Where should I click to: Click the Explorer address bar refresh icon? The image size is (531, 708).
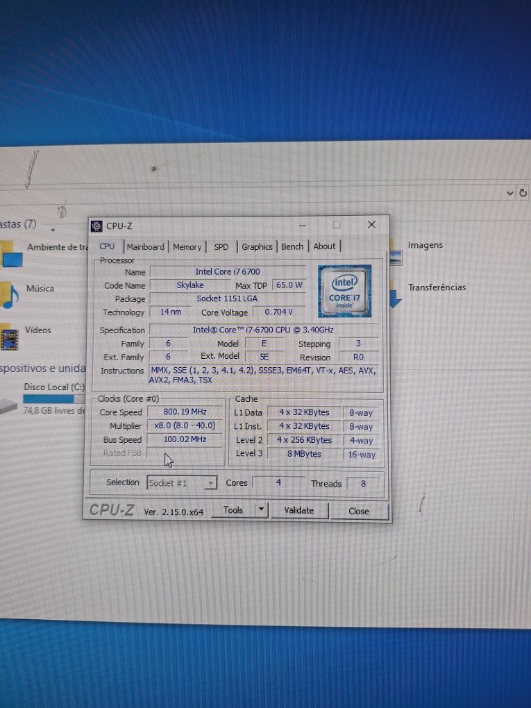pyautogui.click(x=523, y=193)
